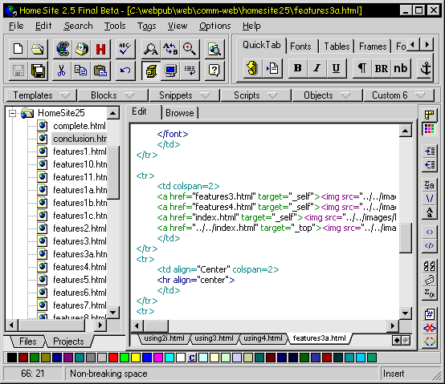Open the Templates dropdown
445x384 pixels.
tap(42, 95)
